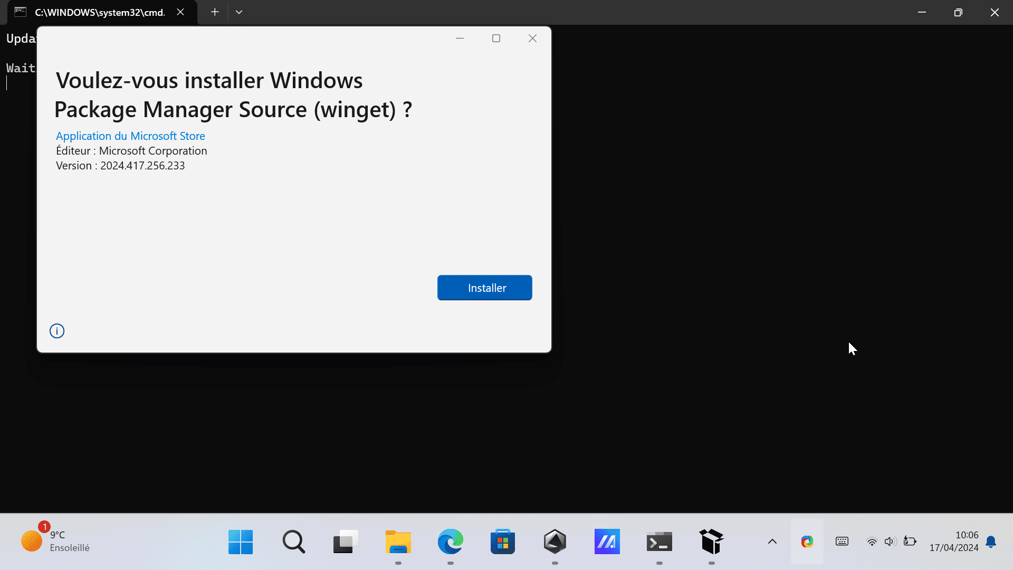Open the Windows Start menu
Screen dimensions: 1013x570
tap(241, 541)
